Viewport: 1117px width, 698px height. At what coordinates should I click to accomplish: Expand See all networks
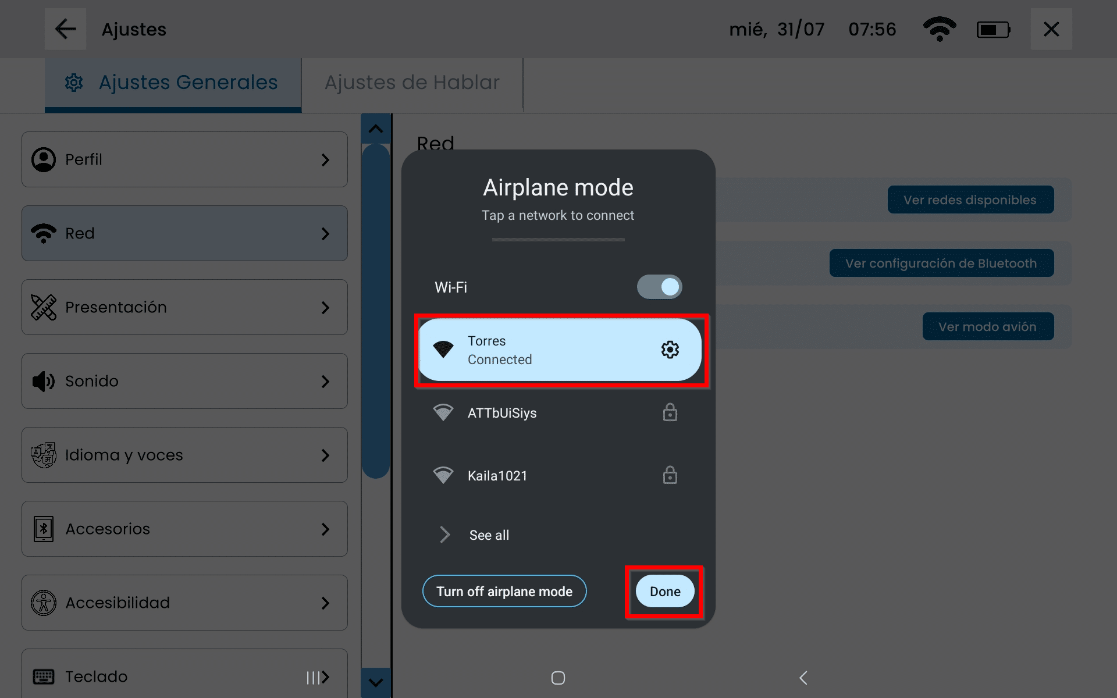(489, 535)
